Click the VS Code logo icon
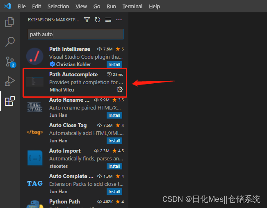This screenshot has height=208, width=267. pyautogui.click(x=7, y=6)
